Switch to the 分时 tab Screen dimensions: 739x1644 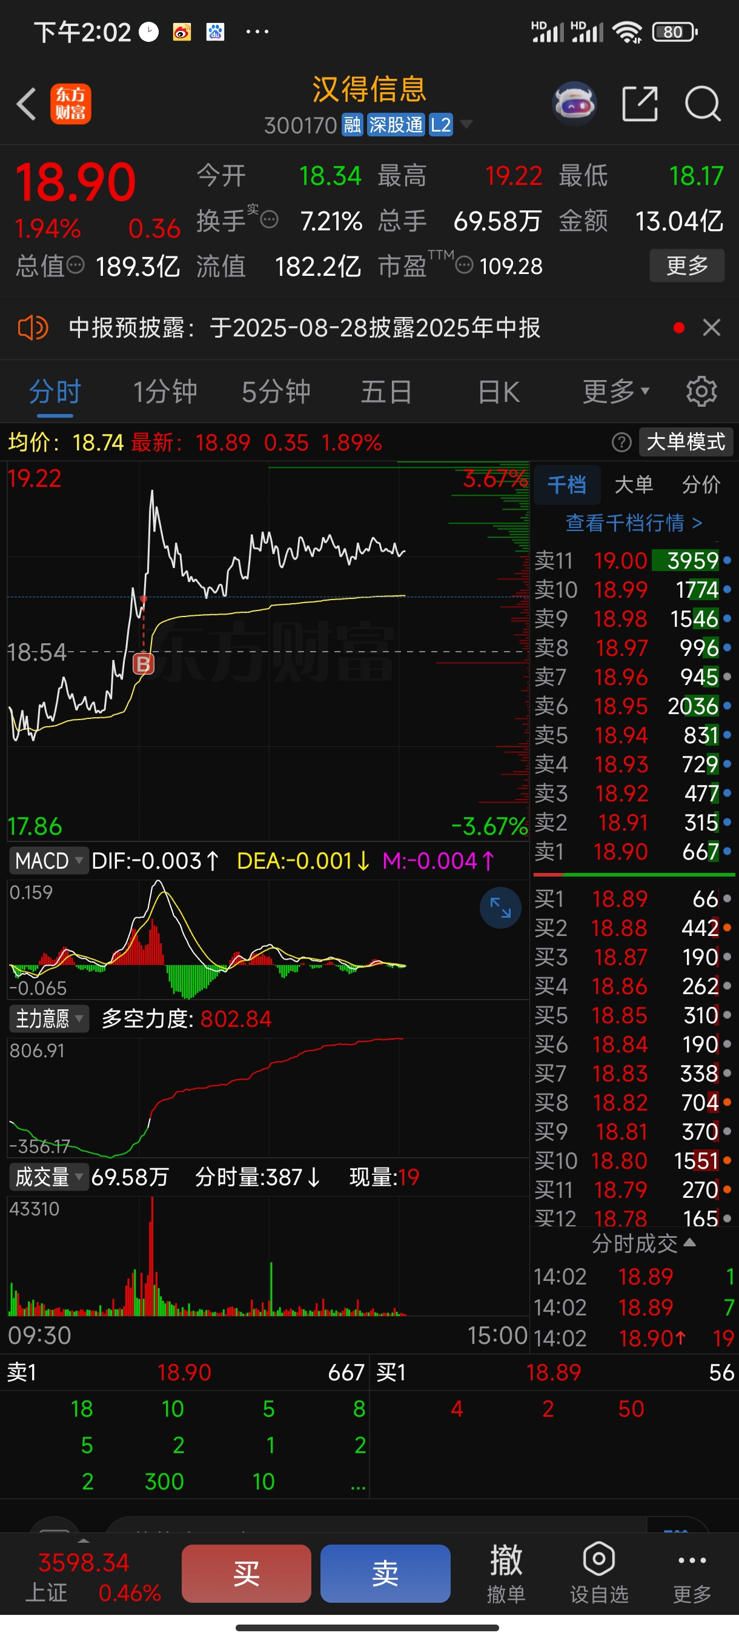56,391
